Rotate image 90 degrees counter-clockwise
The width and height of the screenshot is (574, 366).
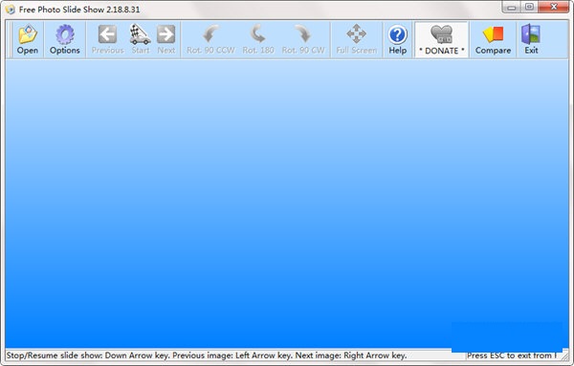coord(210,39)
